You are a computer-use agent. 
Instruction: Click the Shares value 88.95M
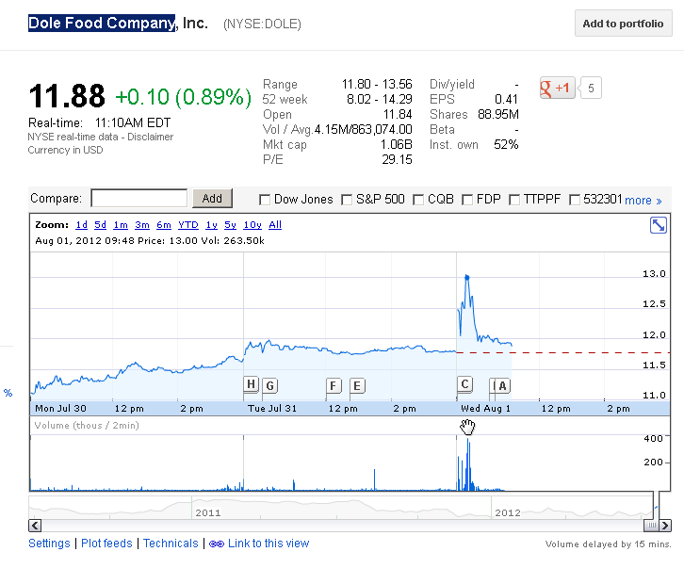(498, 114)
